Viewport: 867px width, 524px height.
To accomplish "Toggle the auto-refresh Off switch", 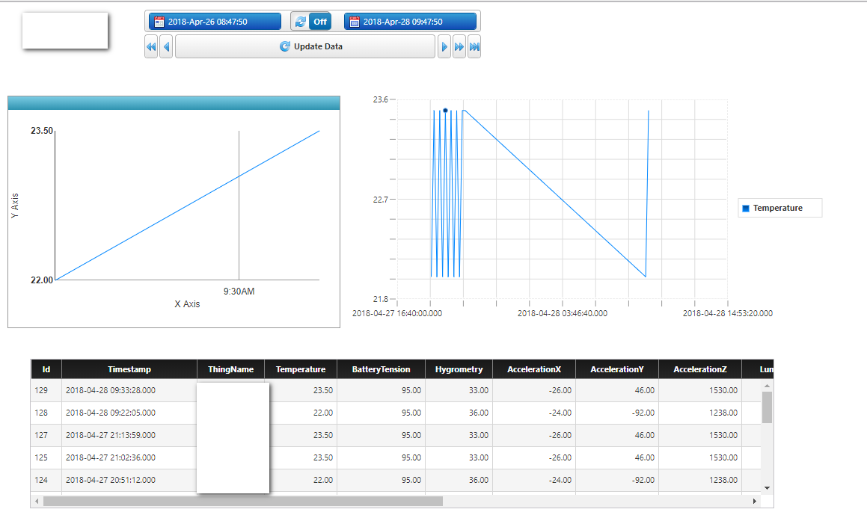I will [320, 22].
